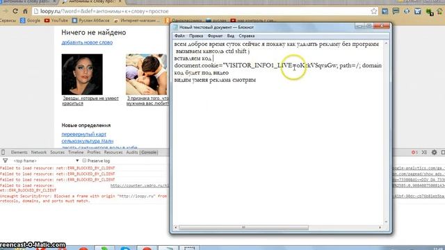Bookmark this page with the star icon
This screenshot has height=250, width=445.
(374, 11)
